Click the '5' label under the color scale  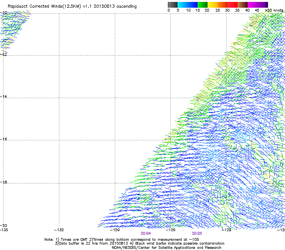(x=178, y=10)
